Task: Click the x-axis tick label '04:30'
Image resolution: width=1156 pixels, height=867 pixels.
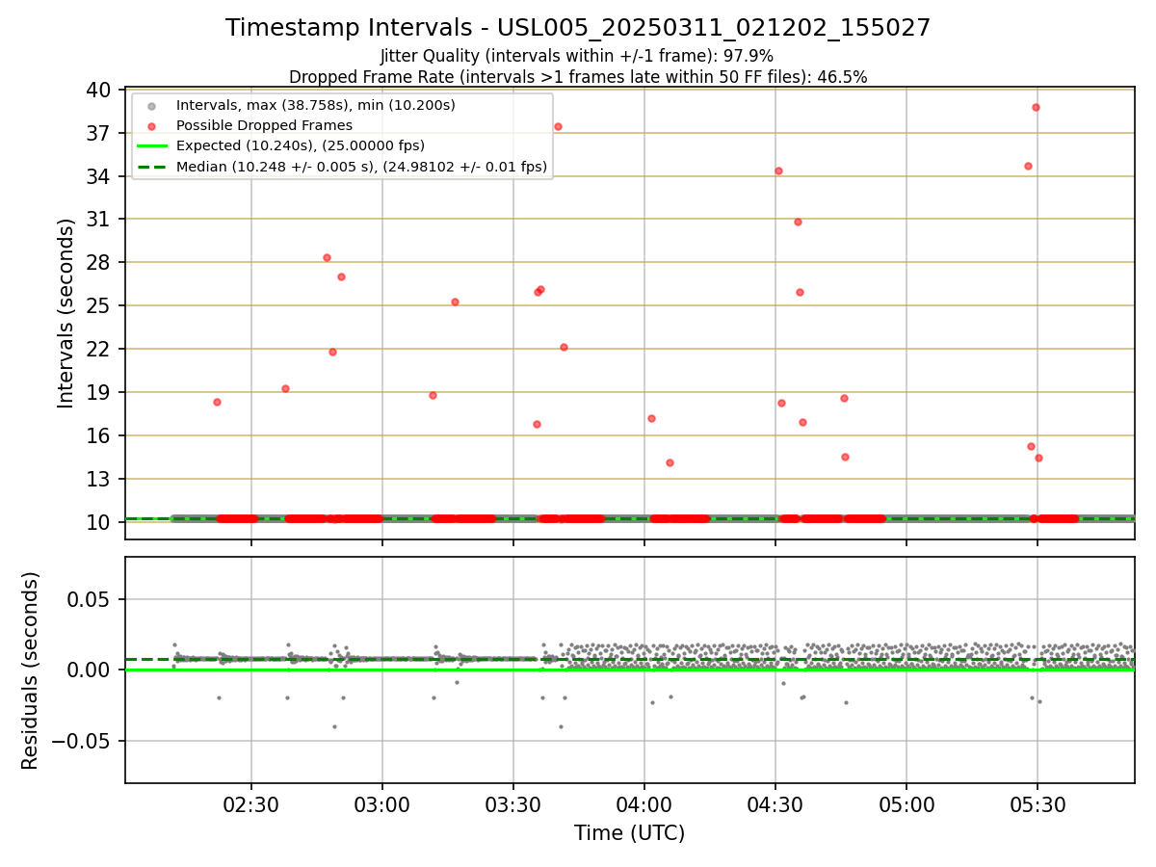Action: (x=775, y=805)
